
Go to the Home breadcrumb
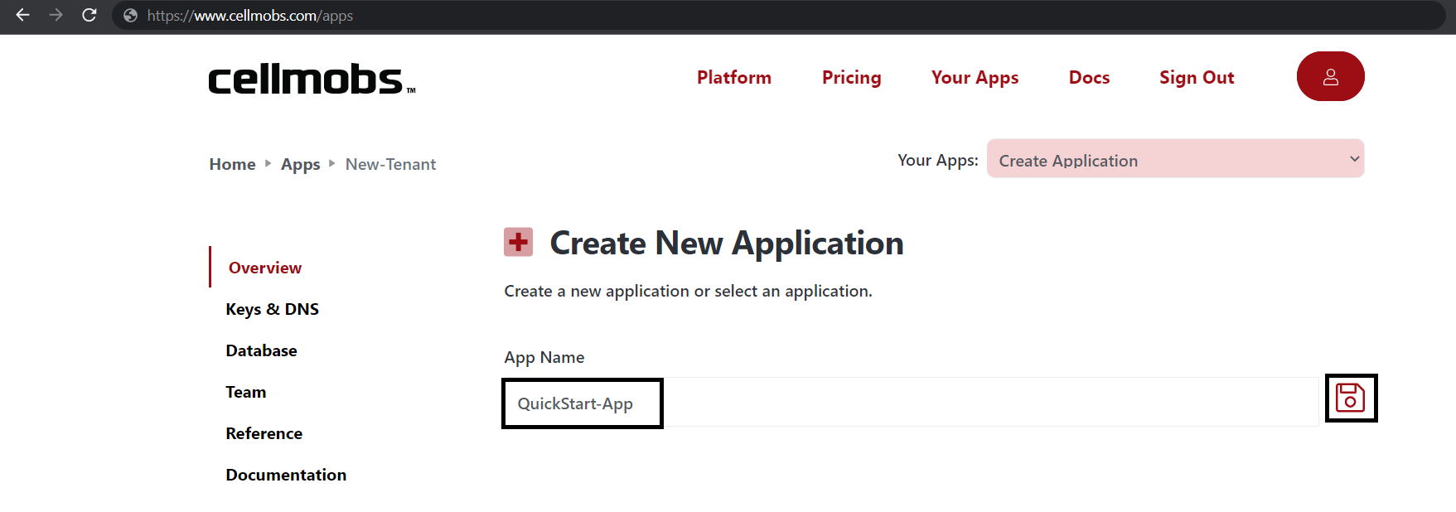click(x=232, y=164)
